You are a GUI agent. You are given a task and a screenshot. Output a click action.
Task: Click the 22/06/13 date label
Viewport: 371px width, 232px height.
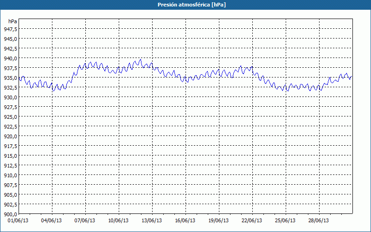252,220
